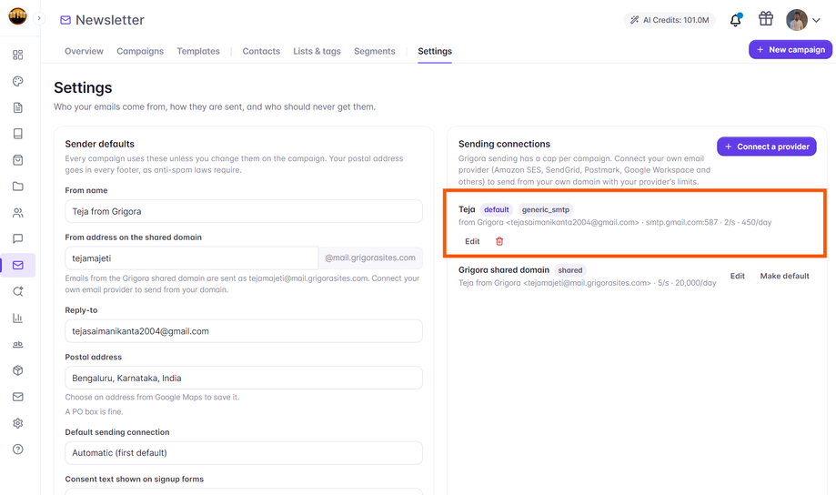Open the Default sending connection dropdown

click(x=244, y=453)
